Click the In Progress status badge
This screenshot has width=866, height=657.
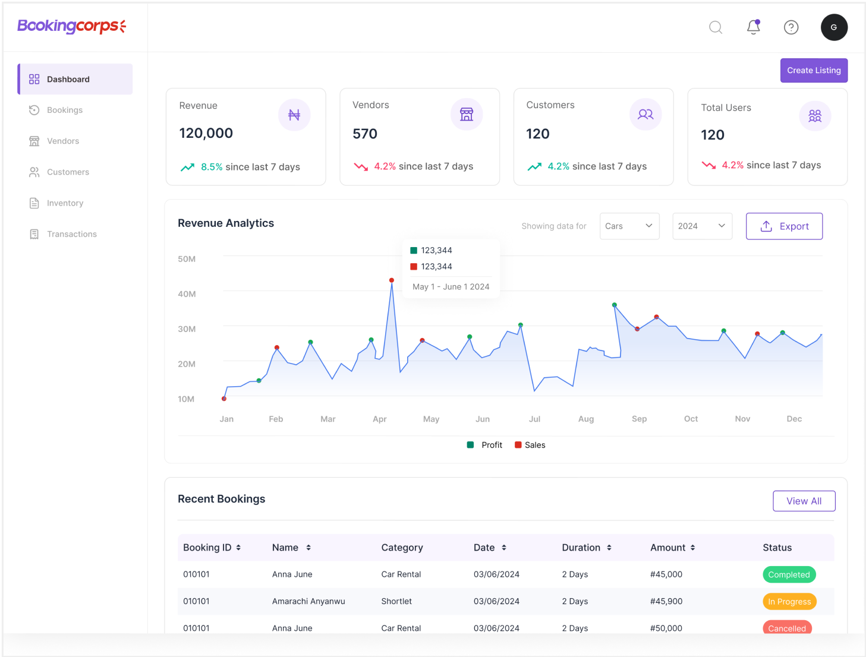click(789, 602)
